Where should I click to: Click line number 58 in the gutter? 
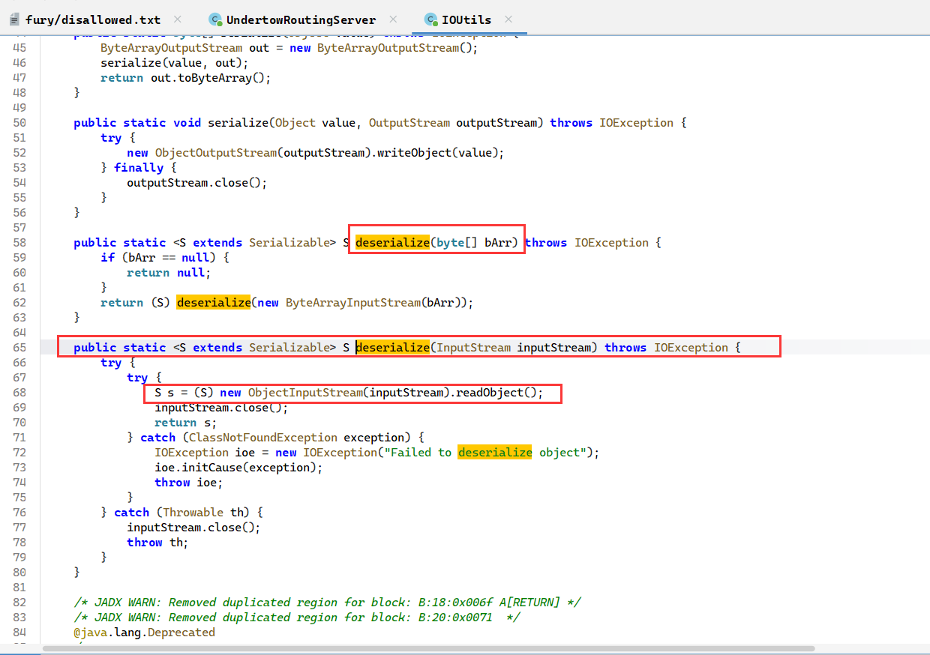point(19,243)
